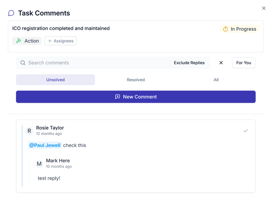Click the Action type tag

tap(27, 41)
